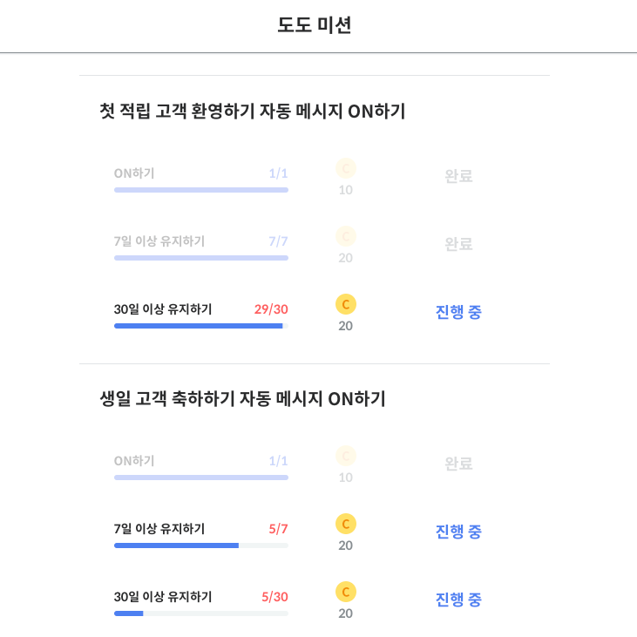
Task: Click the 5/7 progress bar
Action: coord(201,546)
